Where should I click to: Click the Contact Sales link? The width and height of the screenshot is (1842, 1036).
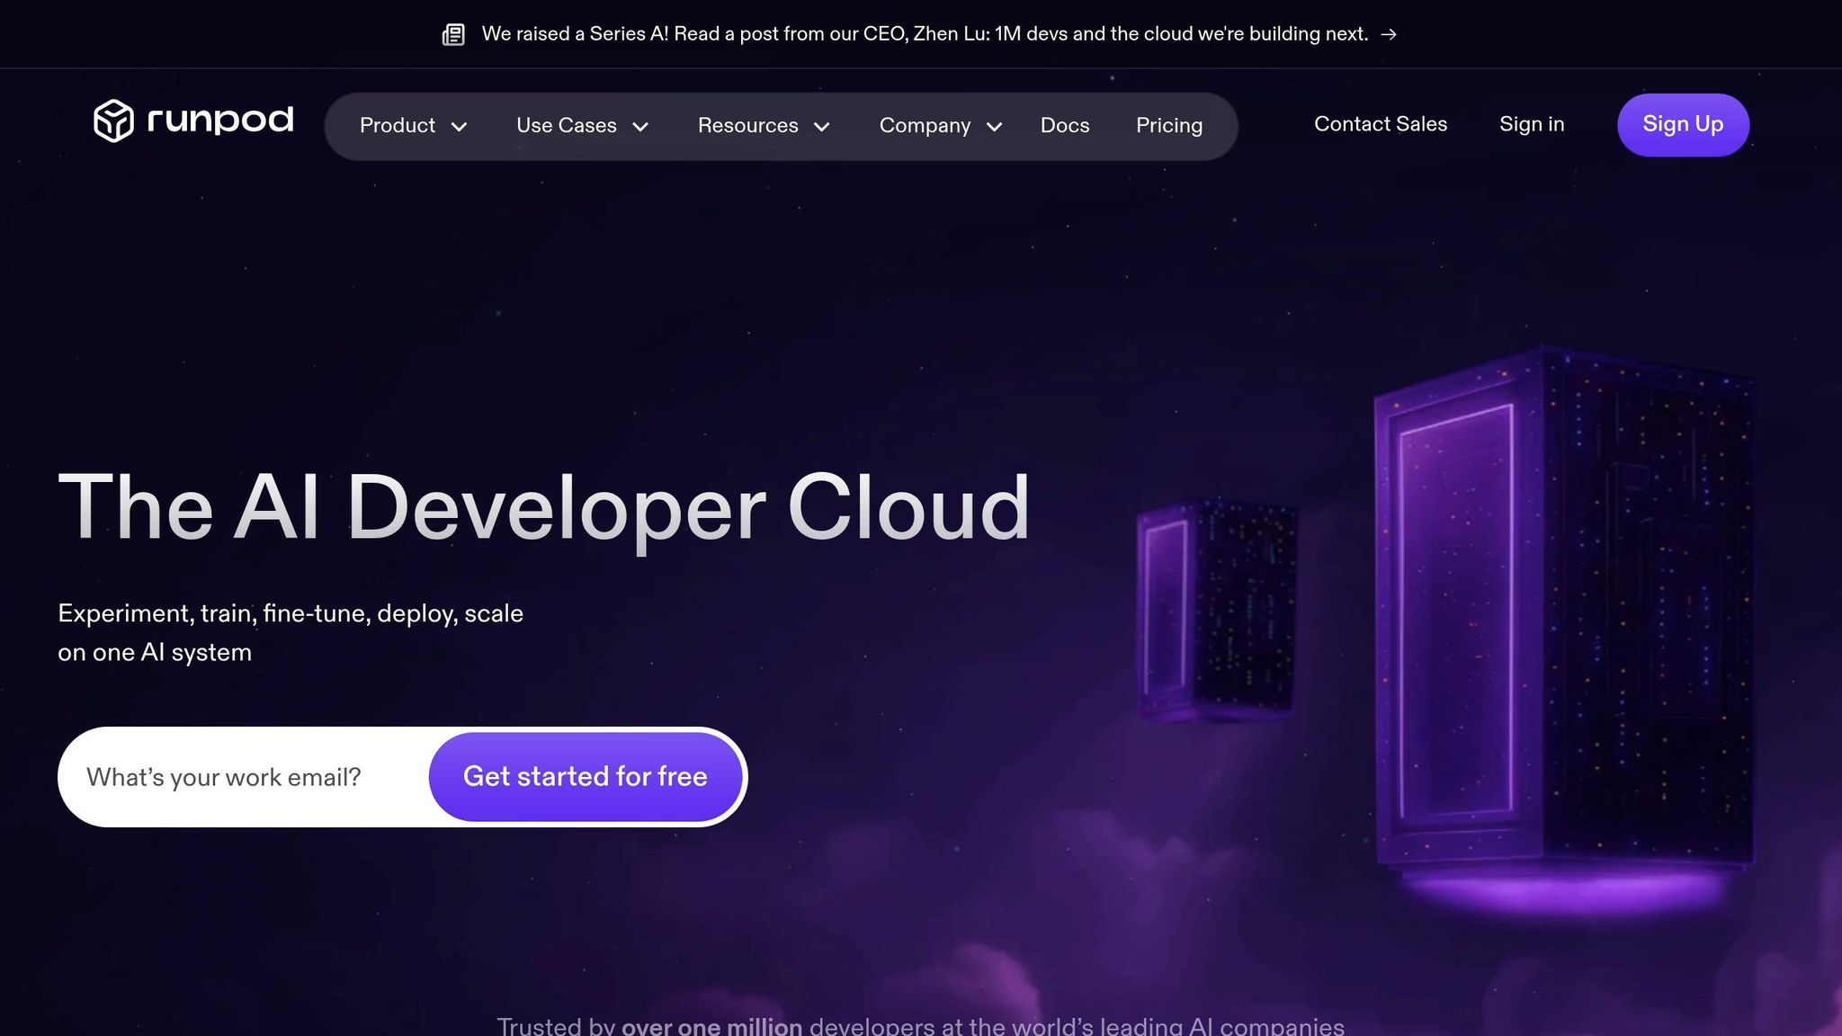click(1381, 124)
